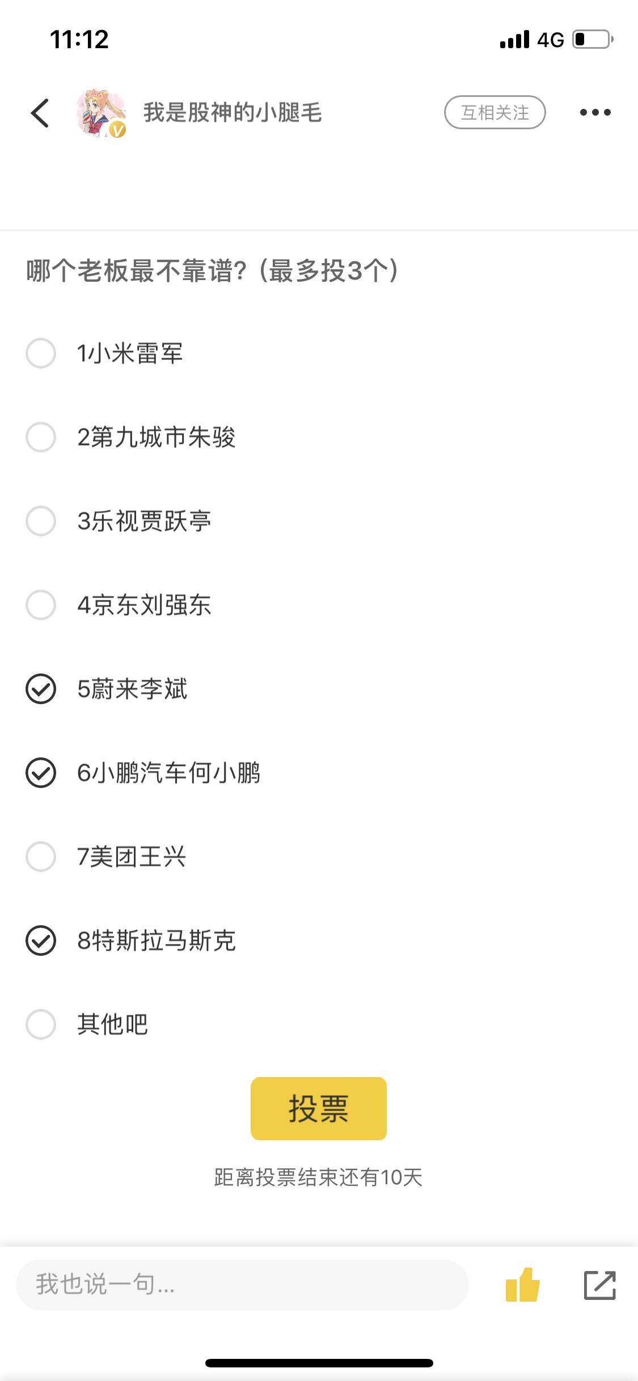Tap the username 我是股神的小腿毛

pos(233,112)
